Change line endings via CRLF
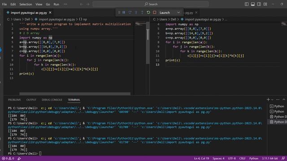The height and width of the screenshot is (161, 287). tap(242, 158)
